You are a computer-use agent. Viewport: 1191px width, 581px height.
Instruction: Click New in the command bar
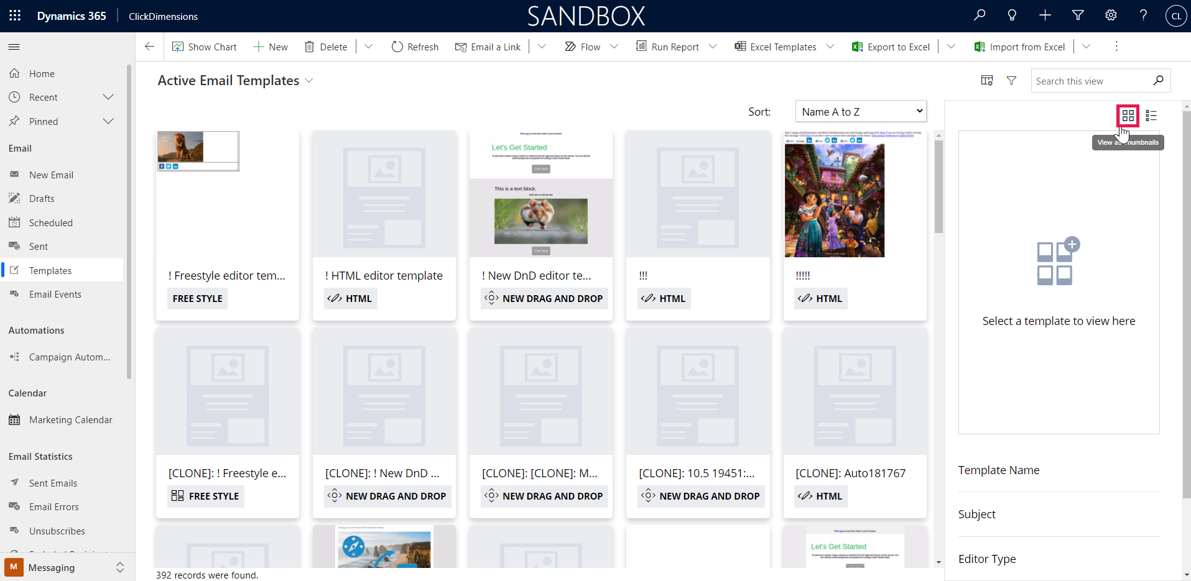(271, 47)
